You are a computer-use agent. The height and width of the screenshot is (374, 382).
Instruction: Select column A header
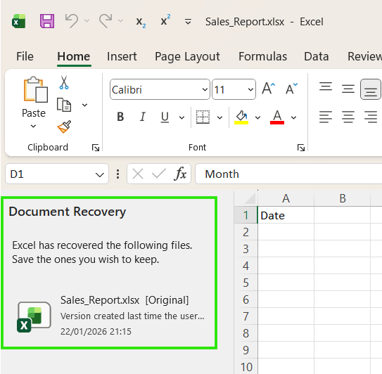(x=286, y=198)
